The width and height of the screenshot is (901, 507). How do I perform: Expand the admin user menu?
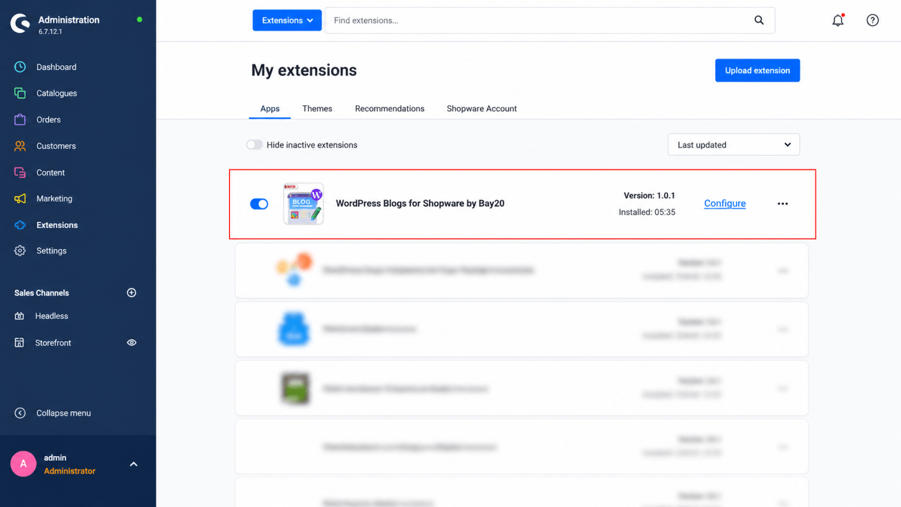(133, 464)
